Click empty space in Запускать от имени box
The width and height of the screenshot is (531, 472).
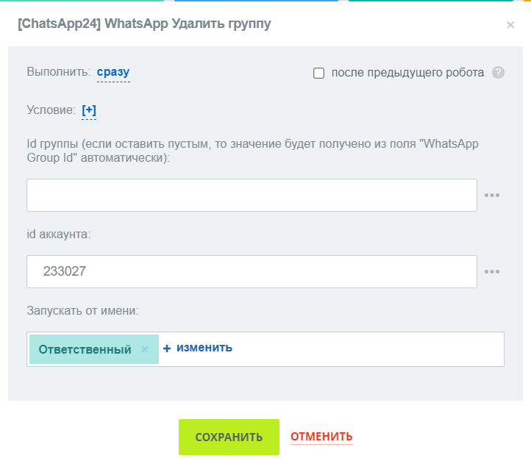click(368, 348)
